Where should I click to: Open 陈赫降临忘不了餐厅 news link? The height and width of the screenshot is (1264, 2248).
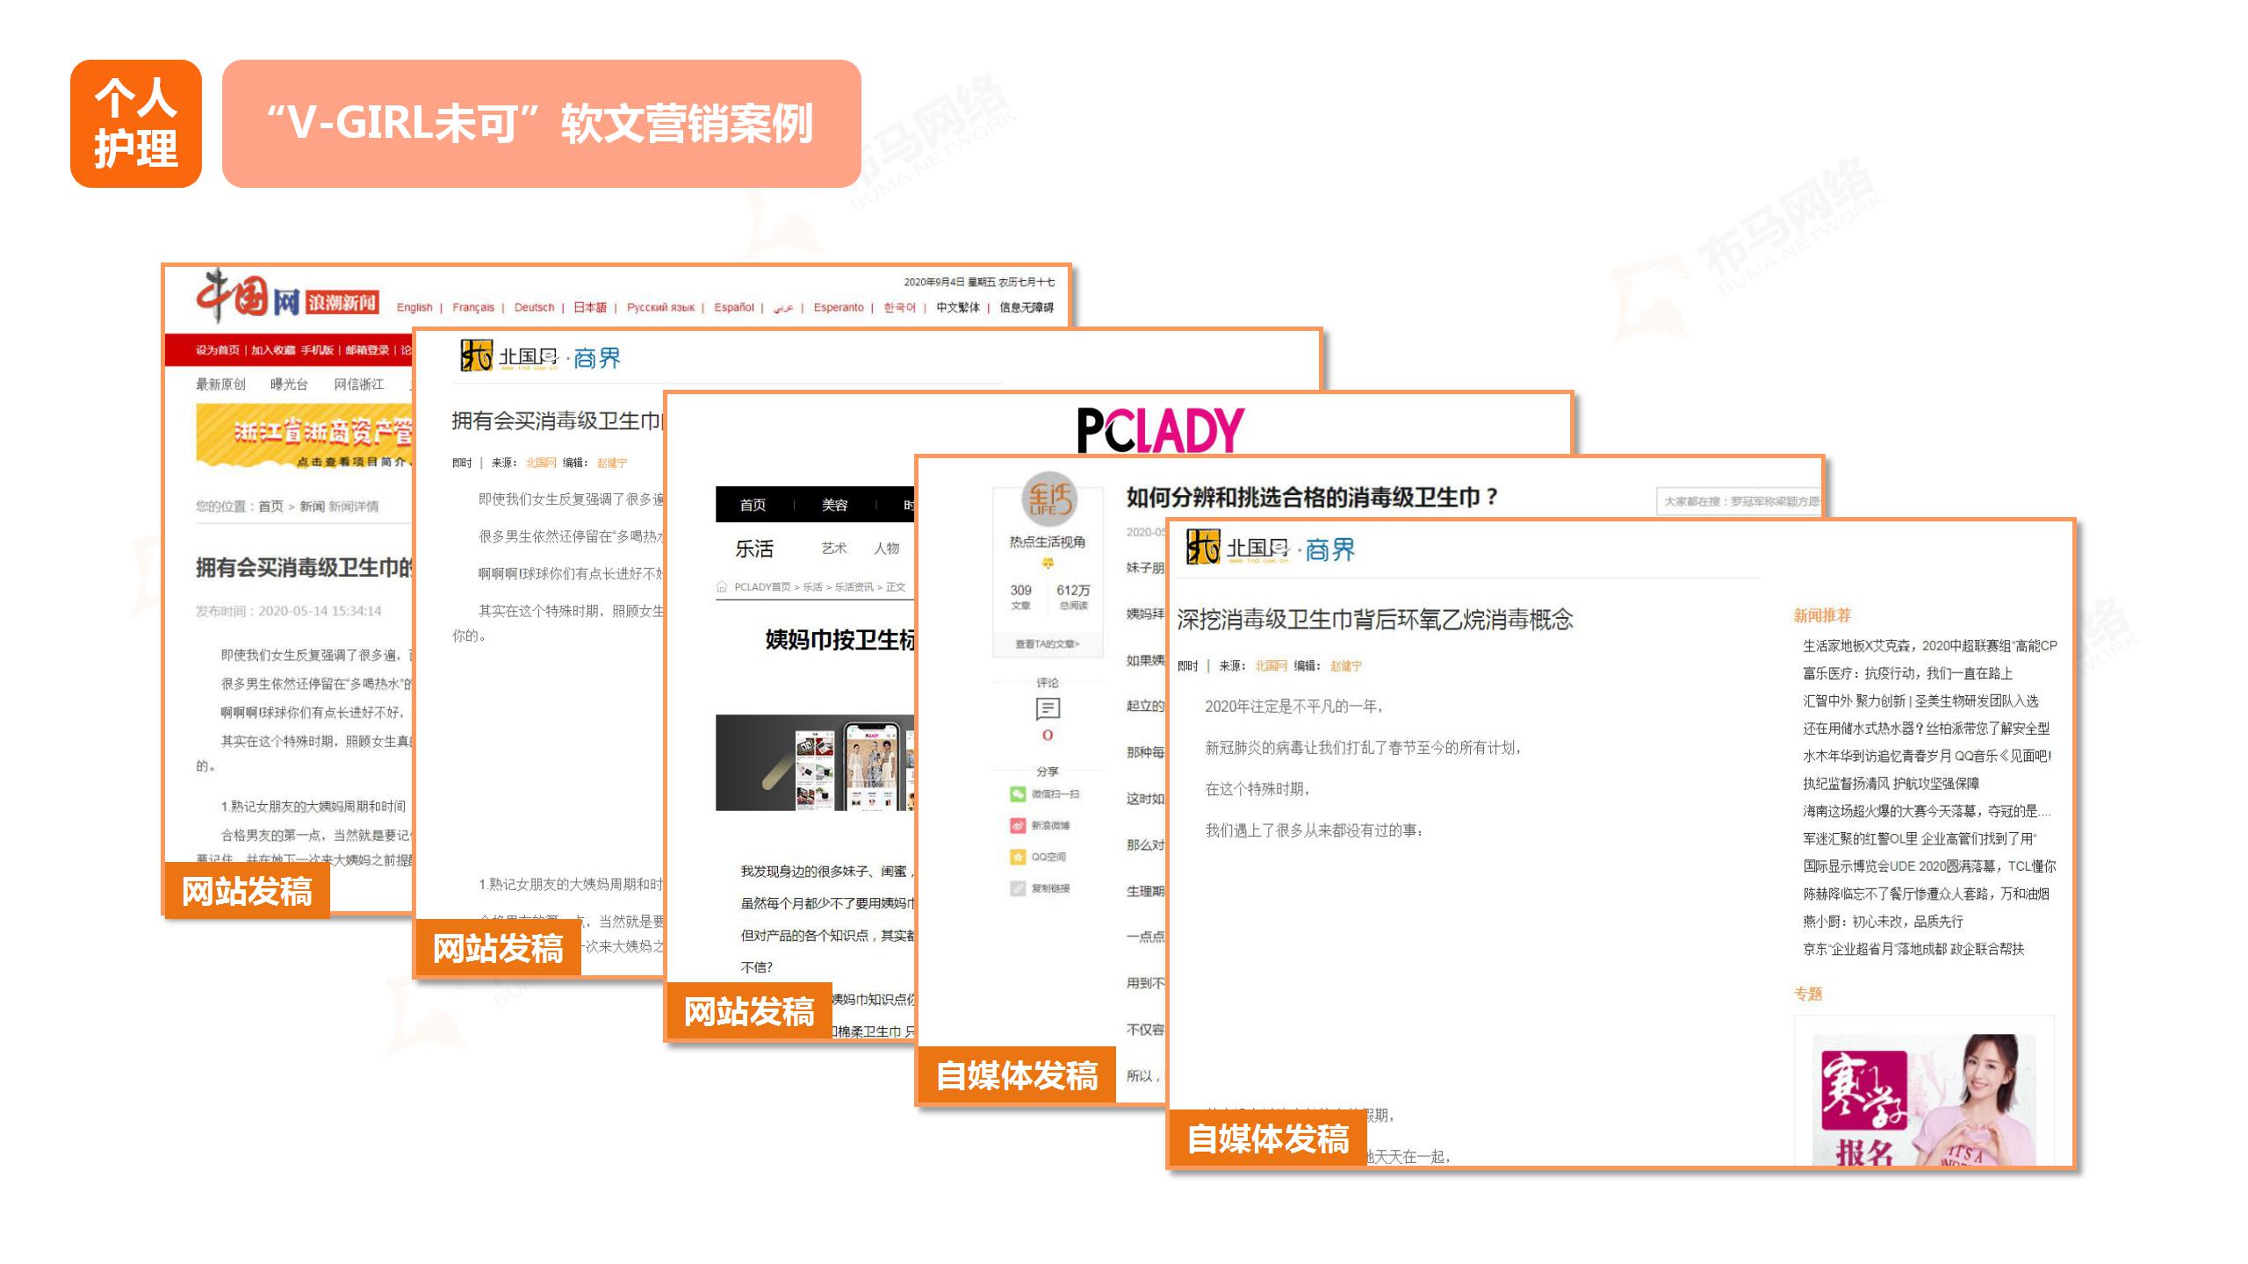tap(1927, 894)
